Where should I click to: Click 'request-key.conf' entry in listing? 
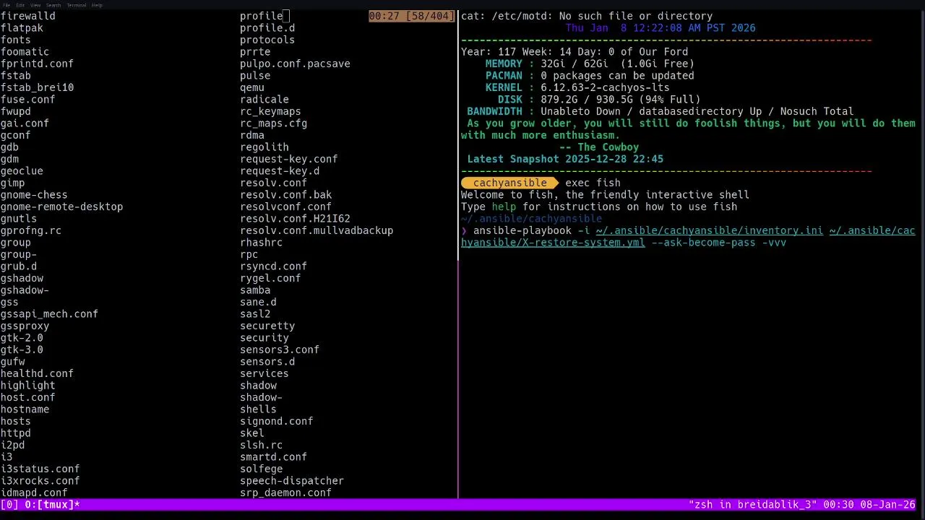(289, 159)
